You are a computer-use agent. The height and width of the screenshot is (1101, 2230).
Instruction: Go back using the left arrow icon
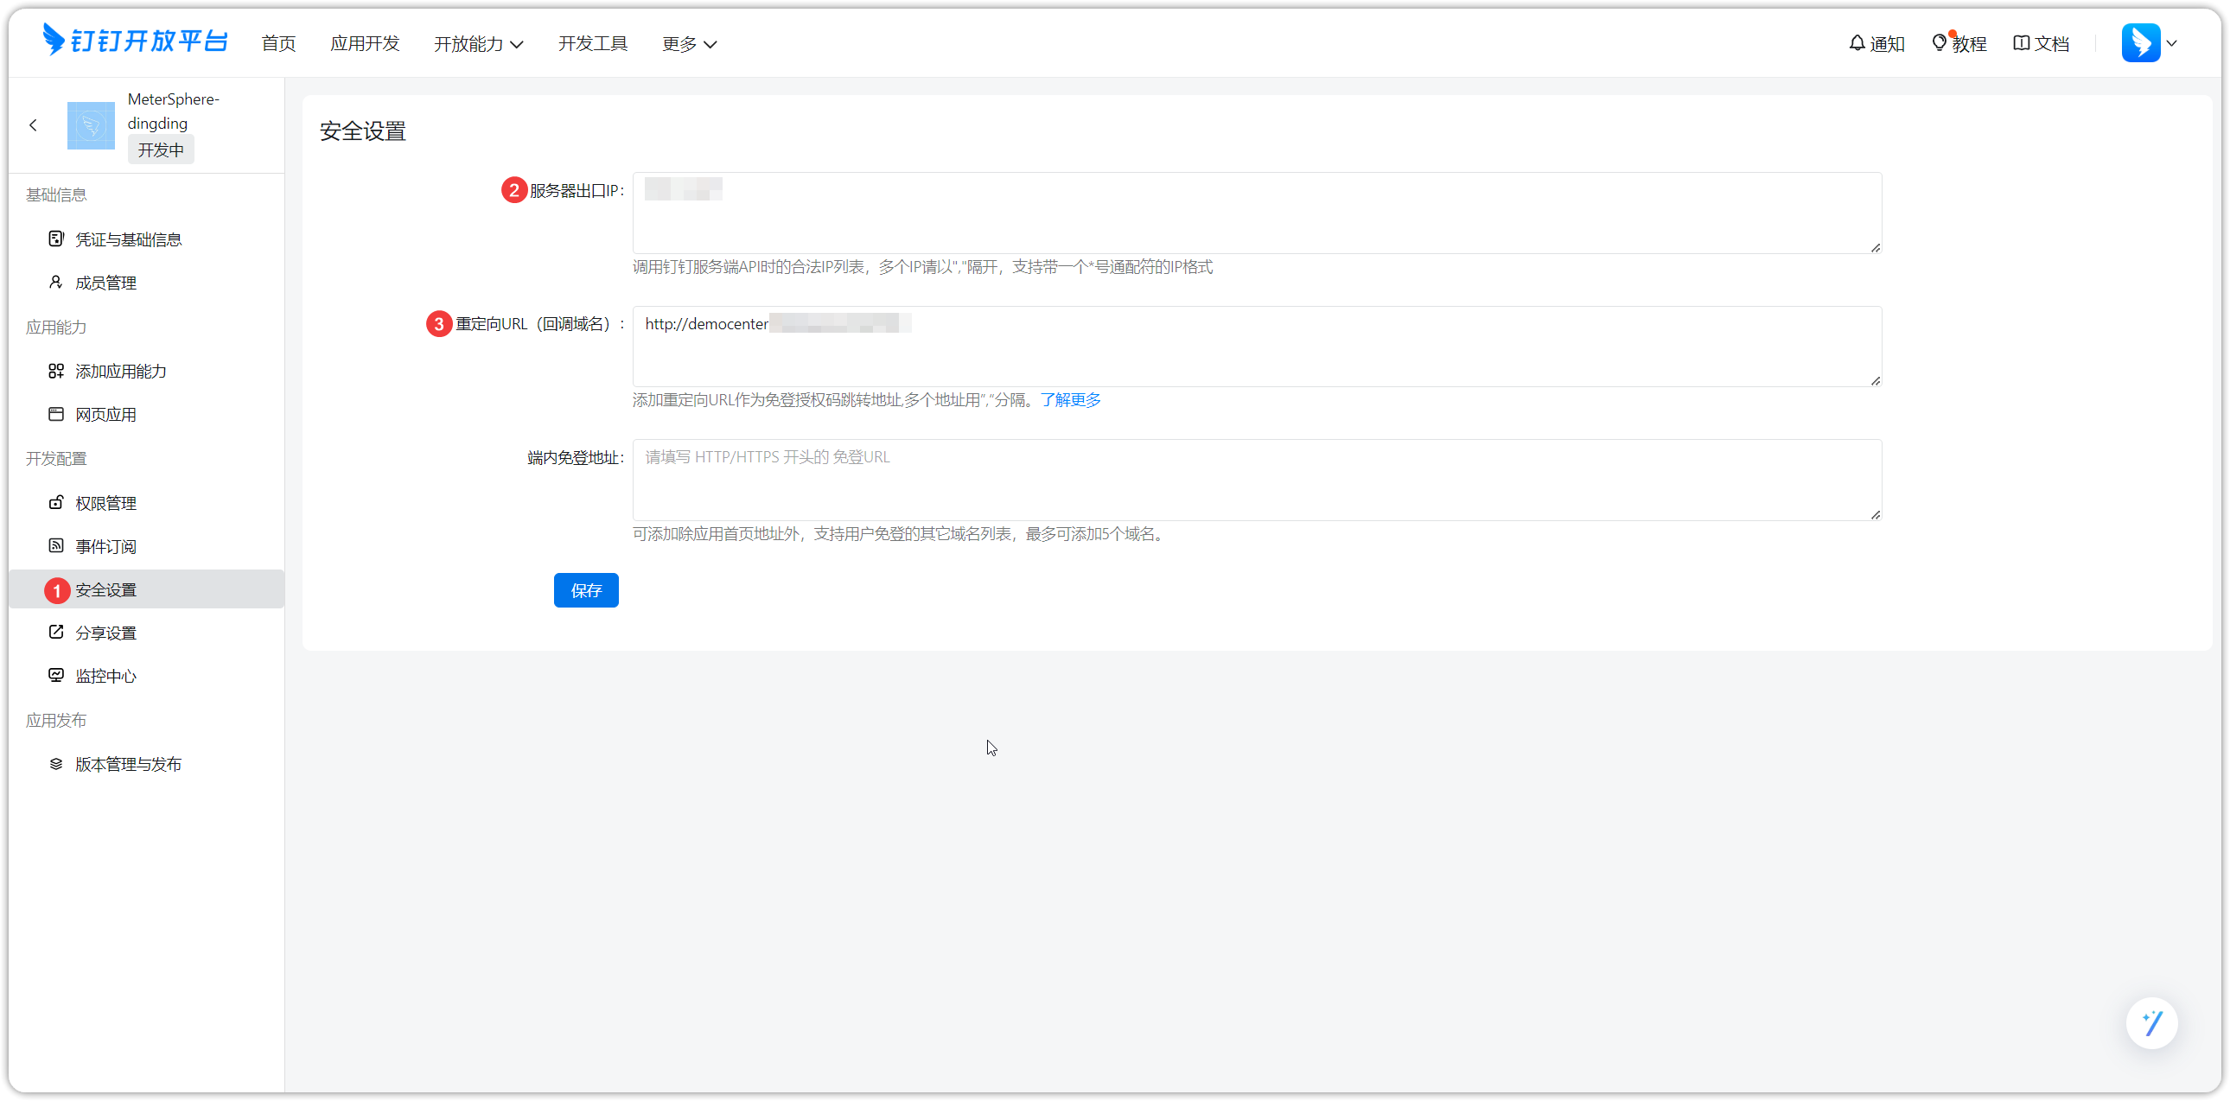tap(33, 125)
